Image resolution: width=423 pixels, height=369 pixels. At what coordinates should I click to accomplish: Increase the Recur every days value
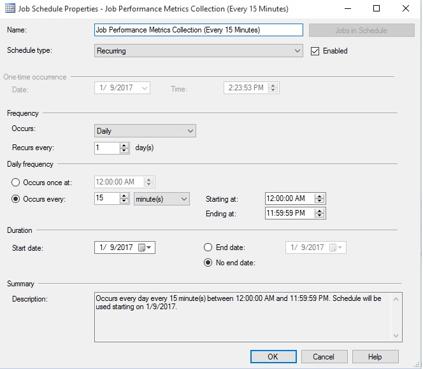pyautogui.click(x=124, y=145)
